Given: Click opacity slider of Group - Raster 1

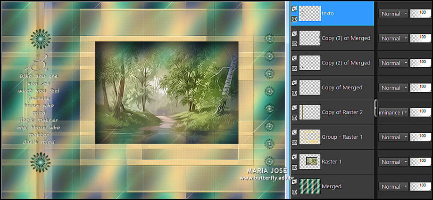Looking at the screenshot, I should (421, 137).
